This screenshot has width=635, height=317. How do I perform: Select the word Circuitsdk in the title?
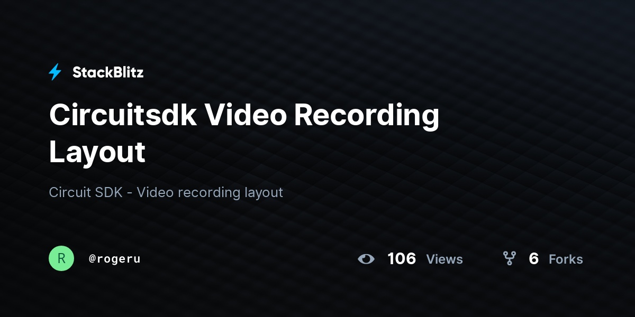[123, 116]
